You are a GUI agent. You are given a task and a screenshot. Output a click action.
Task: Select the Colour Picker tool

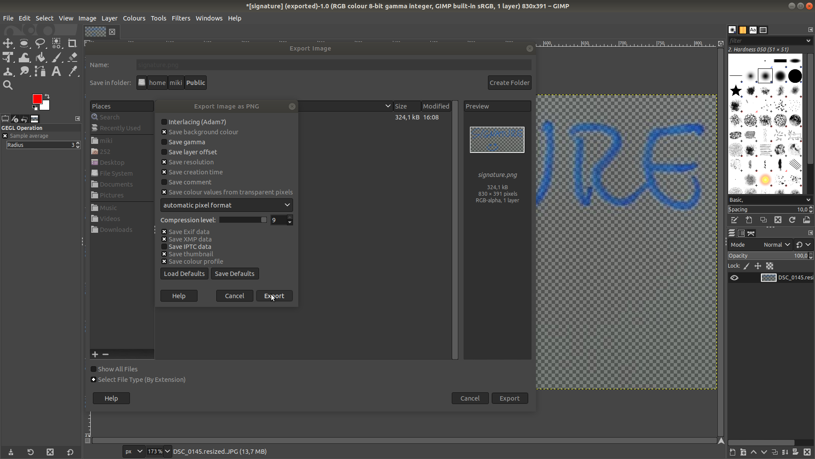coord(72,71)
